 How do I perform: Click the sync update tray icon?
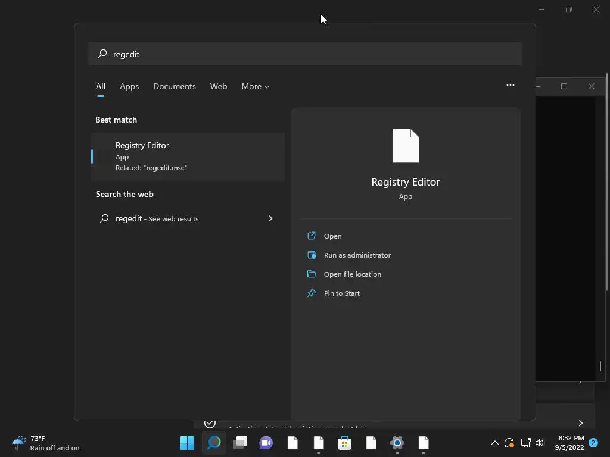509,443
